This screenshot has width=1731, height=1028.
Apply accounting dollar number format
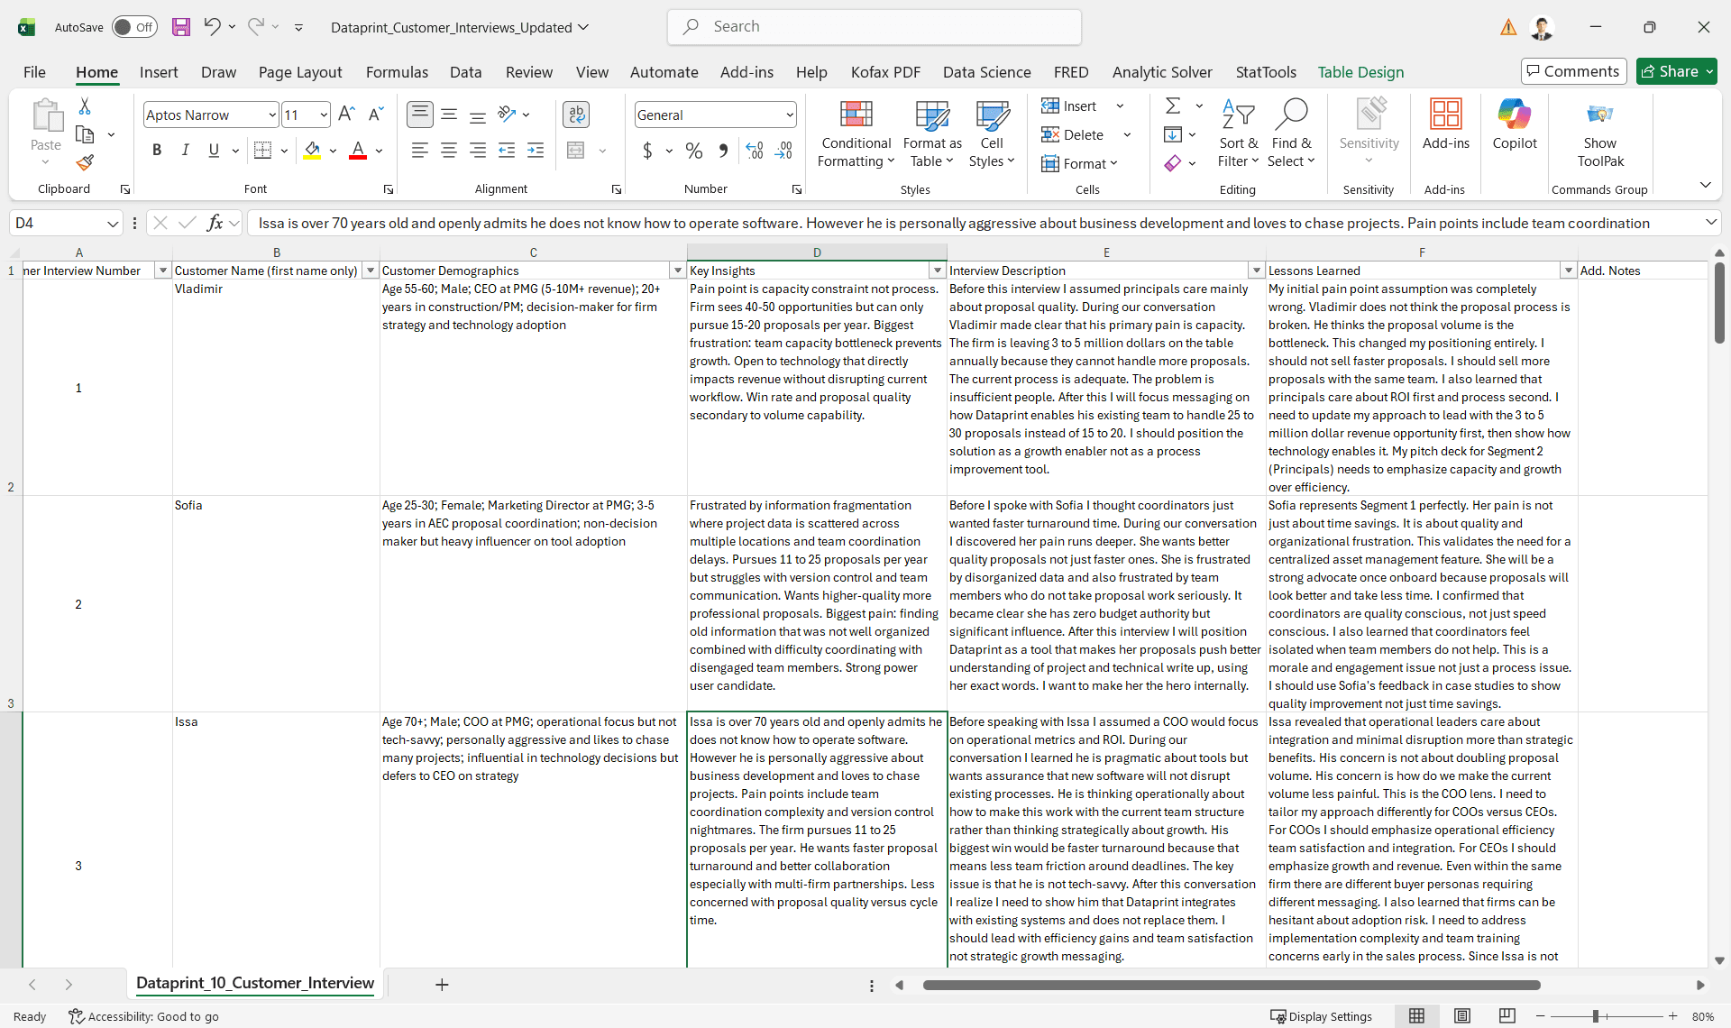[647, 151]
